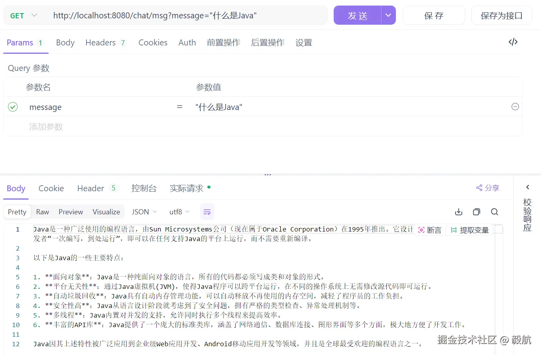Open the code snippet generator icon

point(513,42)
